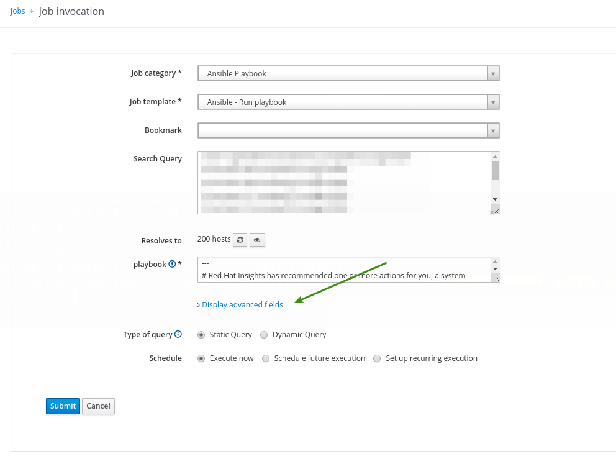Open the Job template dropdown
The width and height of the screenshot is (616, 464).
tap(348, 102)
